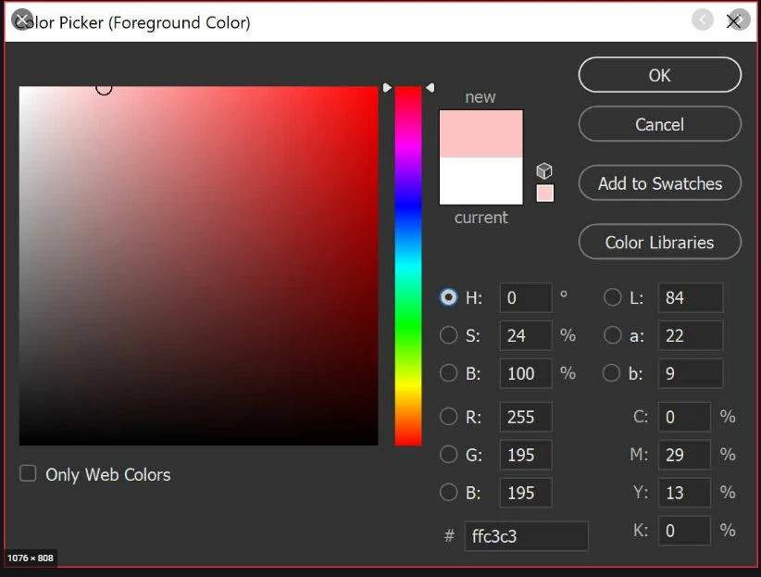The height and width of the screenshot is (577, 761).
Task: Click the overlay X icon at top left
Action: point(22,20)
